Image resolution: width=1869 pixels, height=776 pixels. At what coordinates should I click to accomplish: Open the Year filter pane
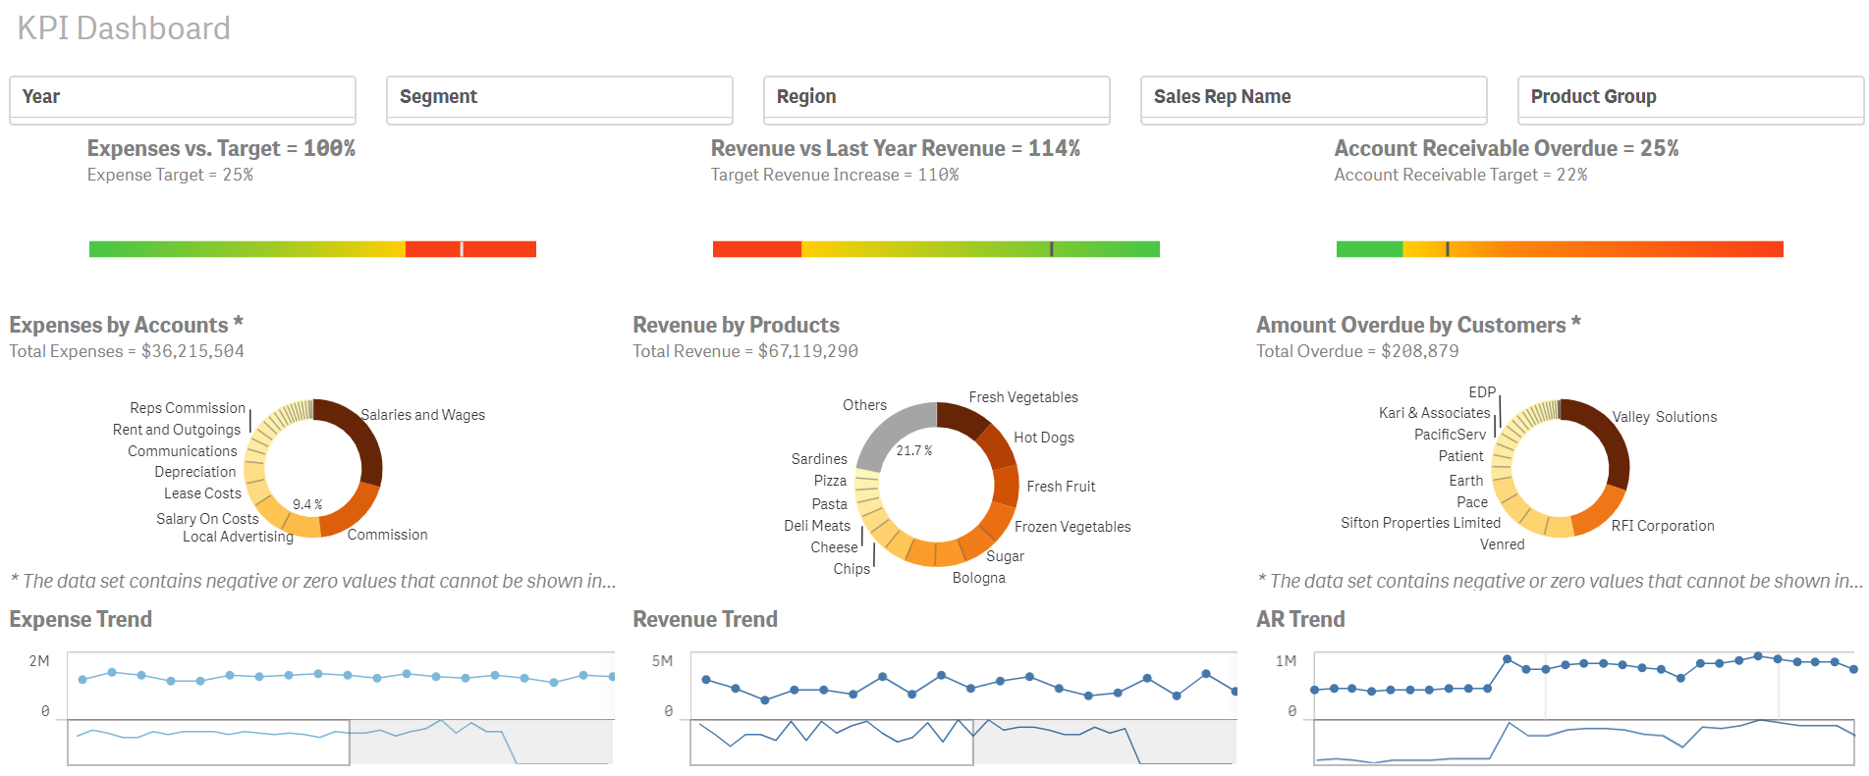pyautogui.click(x=182, y=97)
